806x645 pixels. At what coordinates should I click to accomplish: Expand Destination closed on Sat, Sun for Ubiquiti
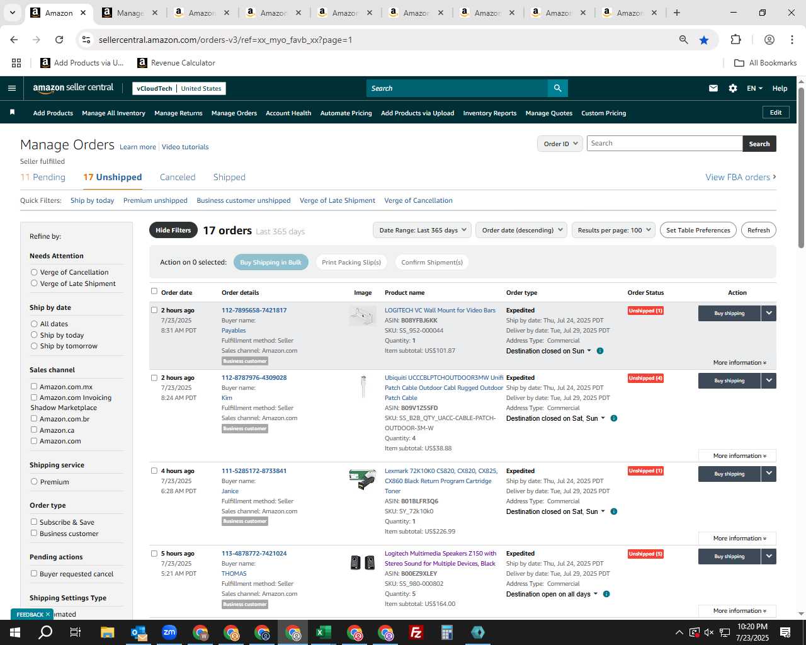[556, 418]
